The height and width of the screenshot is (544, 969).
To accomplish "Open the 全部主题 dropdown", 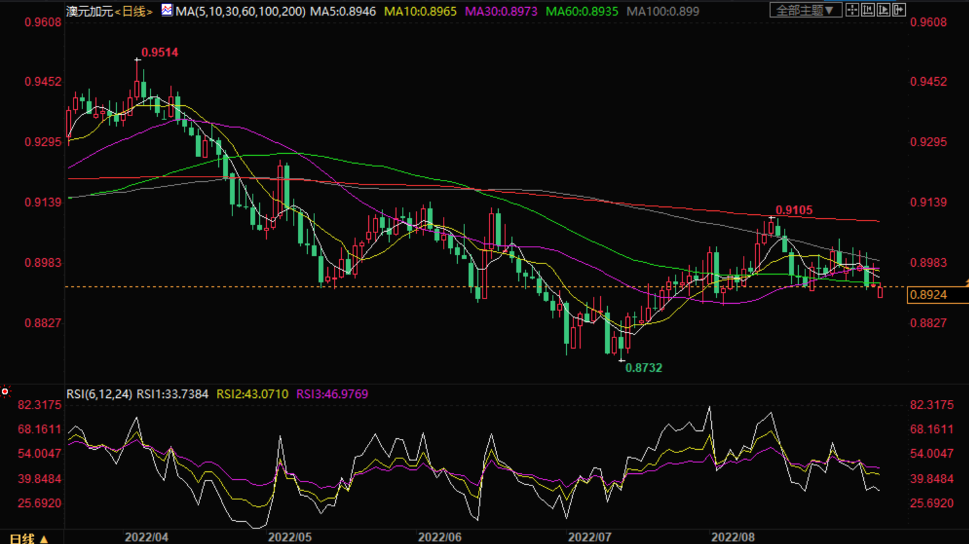I will coord(805,10).
